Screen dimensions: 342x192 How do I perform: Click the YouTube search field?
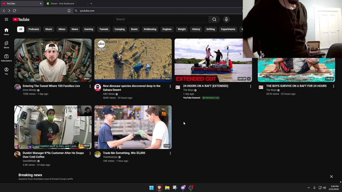(161, 19)
